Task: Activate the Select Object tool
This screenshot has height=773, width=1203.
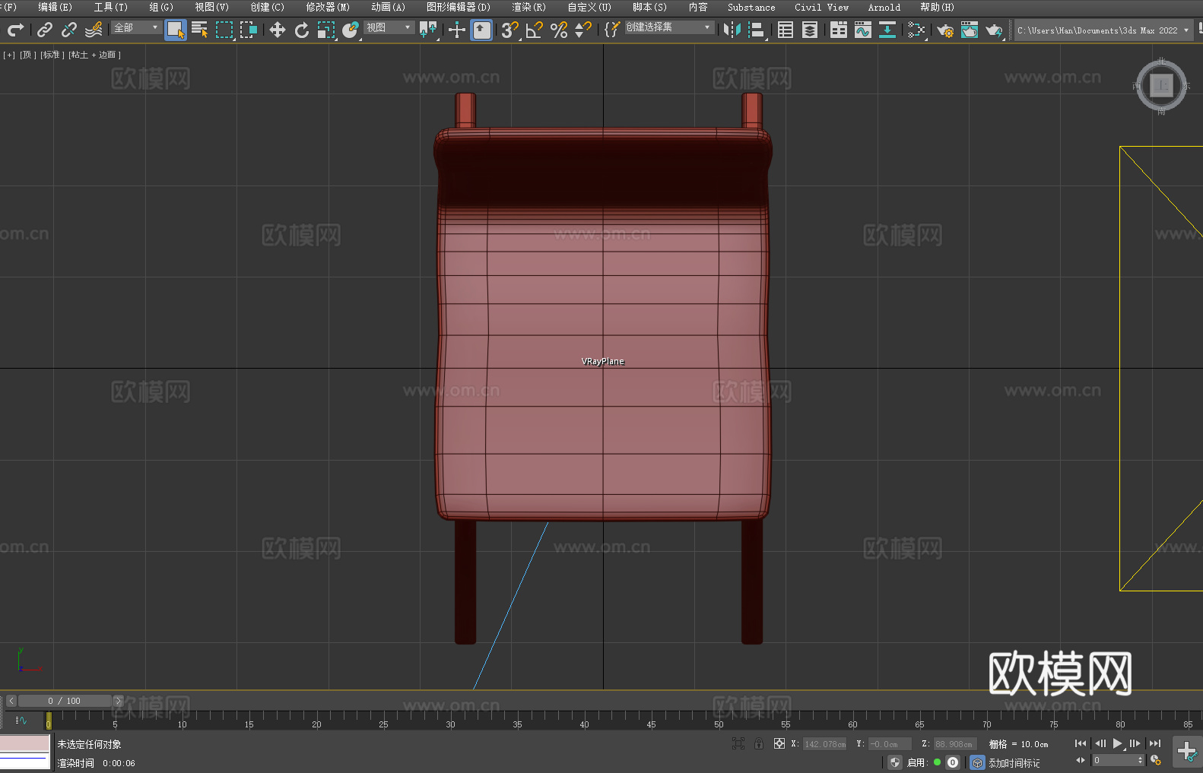Action: point(176,30)
